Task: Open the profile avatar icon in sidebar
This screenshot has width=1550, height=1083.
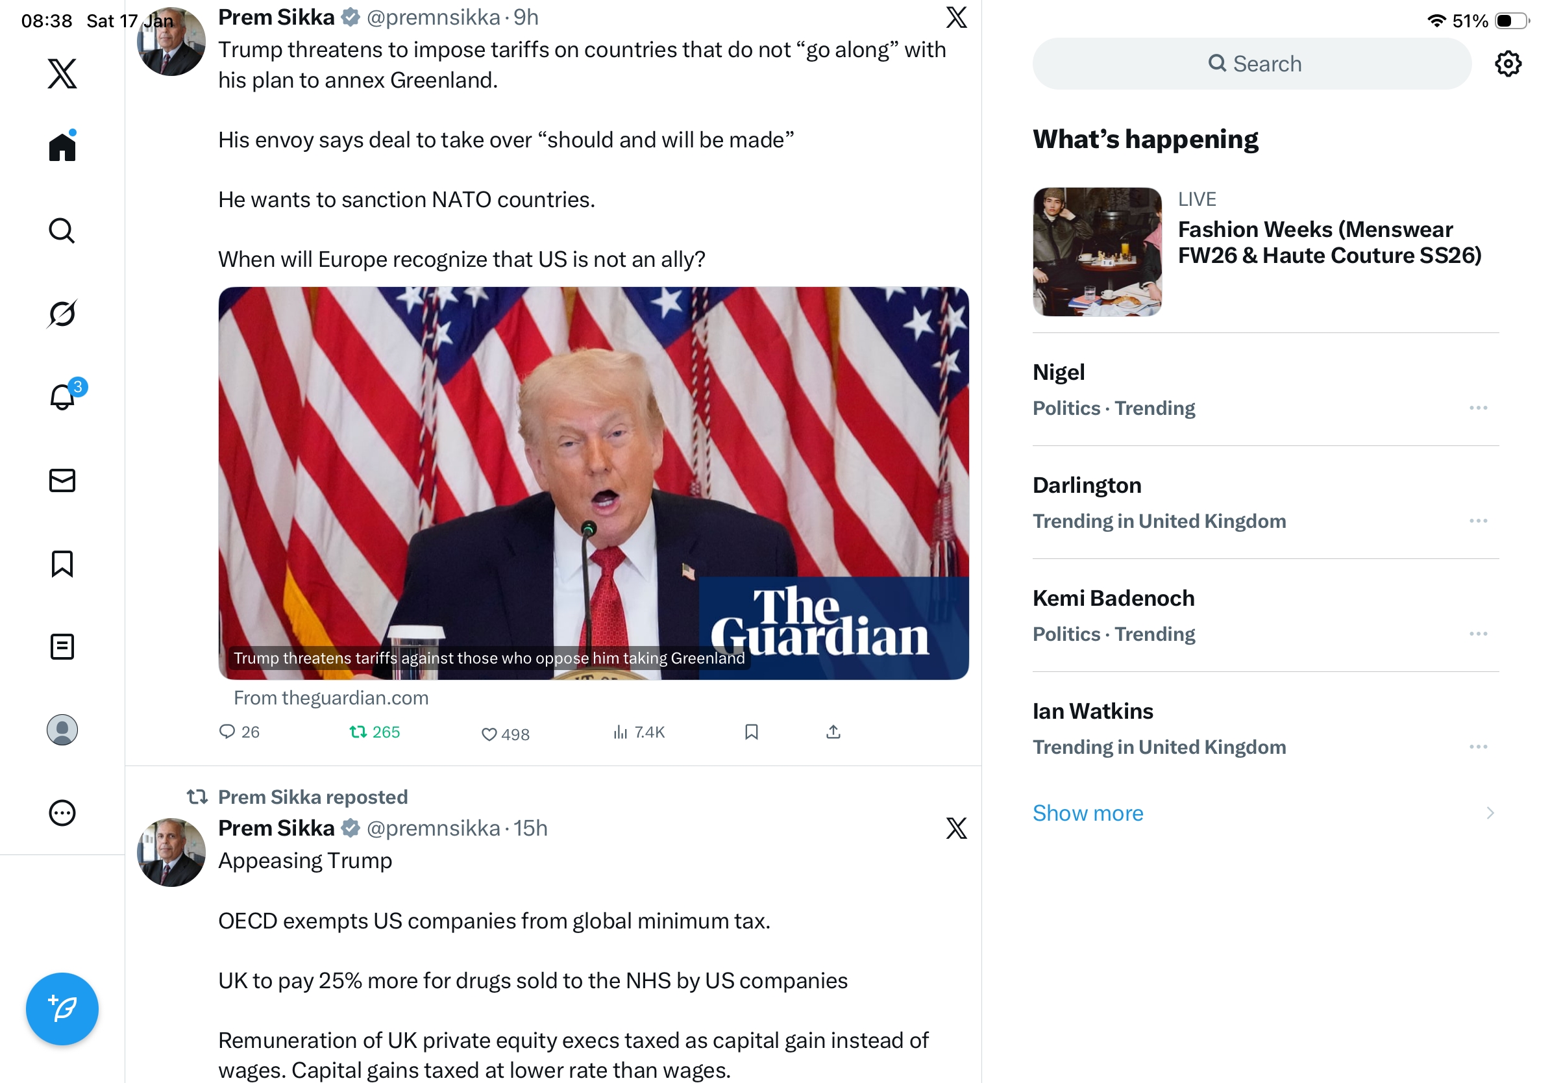Action: pyautogui.click(x=62, y=730)
